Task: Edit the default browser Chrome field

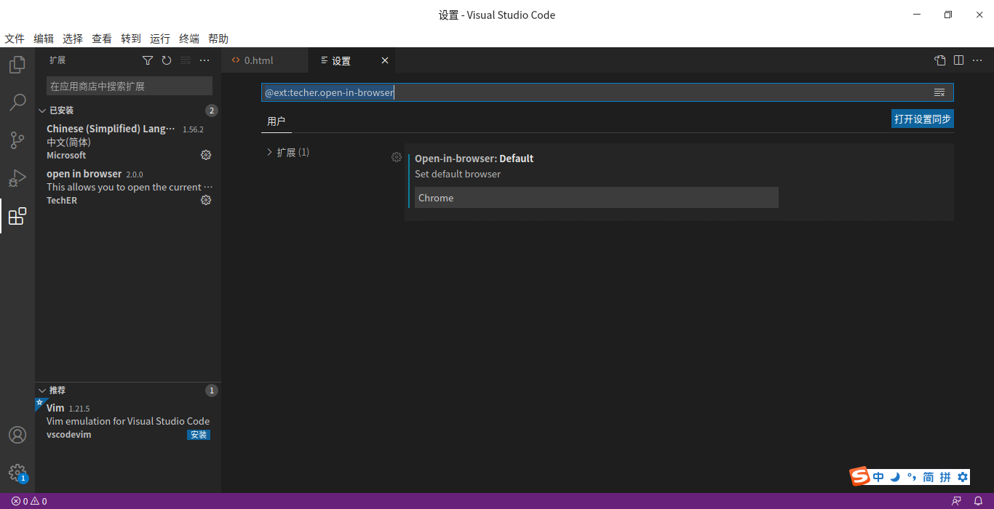Action: [597, 198]
